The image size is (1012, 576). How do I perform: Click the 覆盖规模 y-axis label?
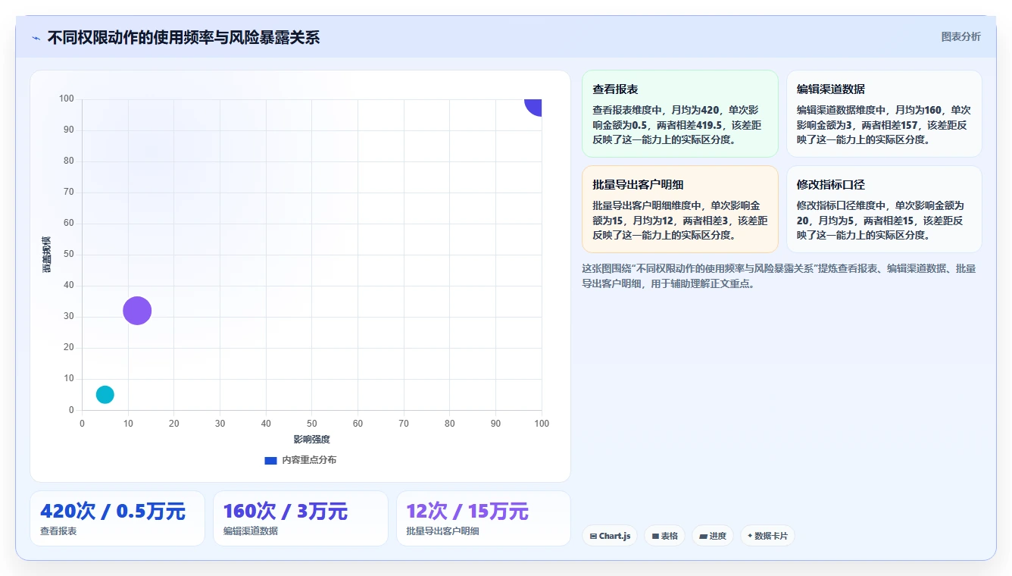coord(47,254)
